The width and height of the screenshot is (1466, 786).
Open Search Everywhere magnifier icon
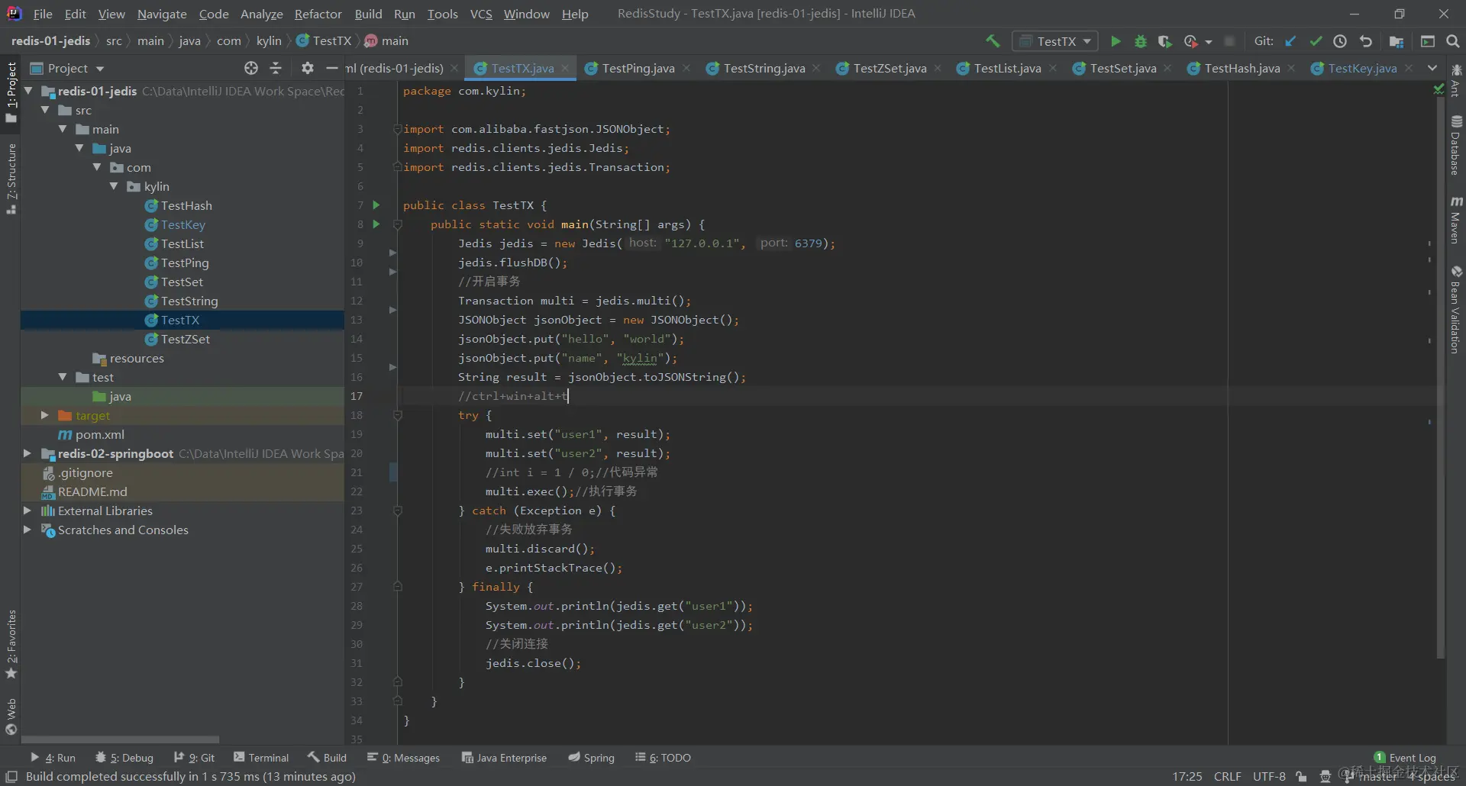click(x=1453, y=41)
